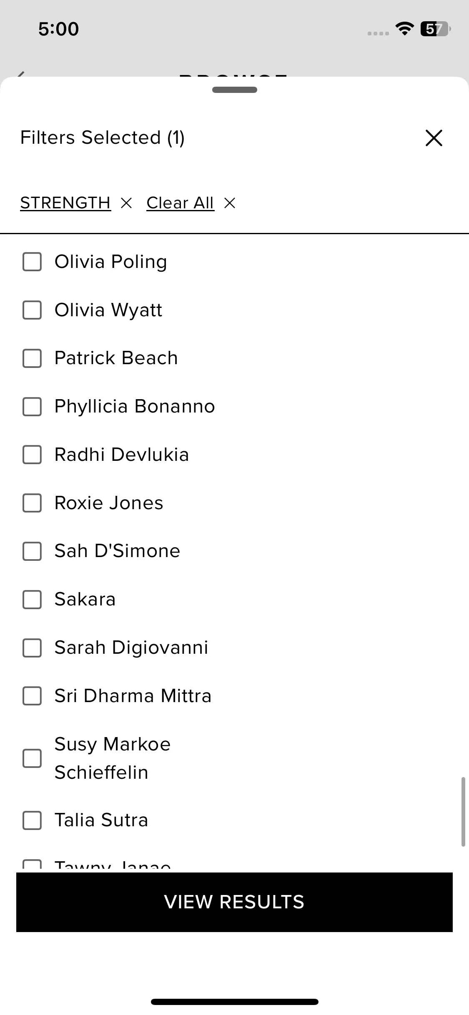This screenshot has width=469, height=1015.
Task: Grab the sheet drag handle at top
Action: coord(234,90)
